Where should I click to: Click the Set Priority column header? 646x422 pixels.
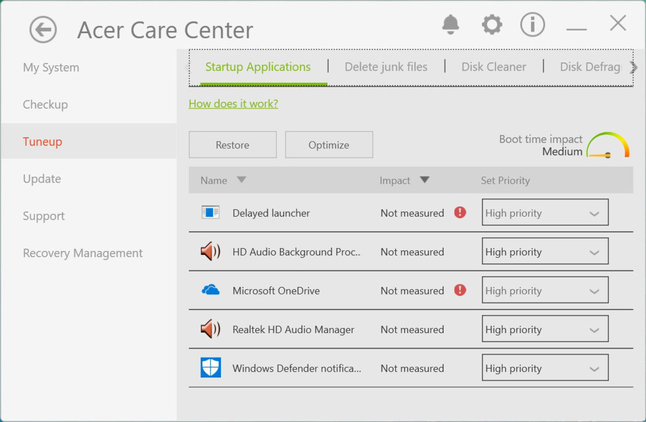pyautogui.click(x=506, y=180)
